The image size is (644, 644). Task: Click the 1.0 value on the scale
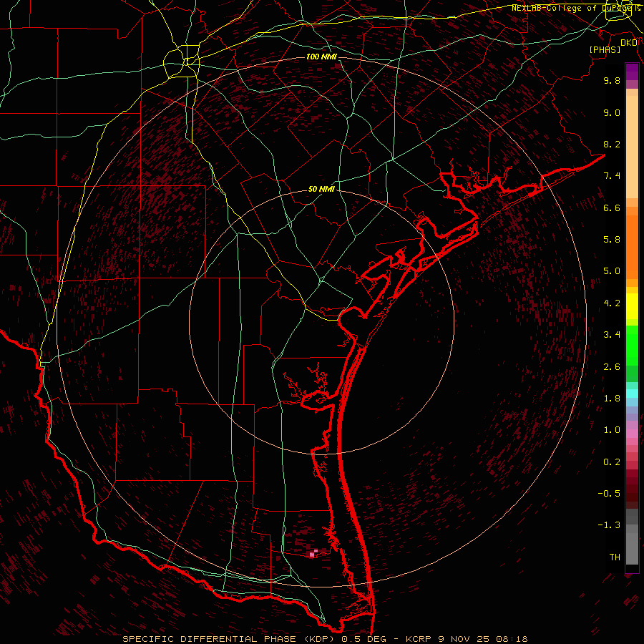612,430
